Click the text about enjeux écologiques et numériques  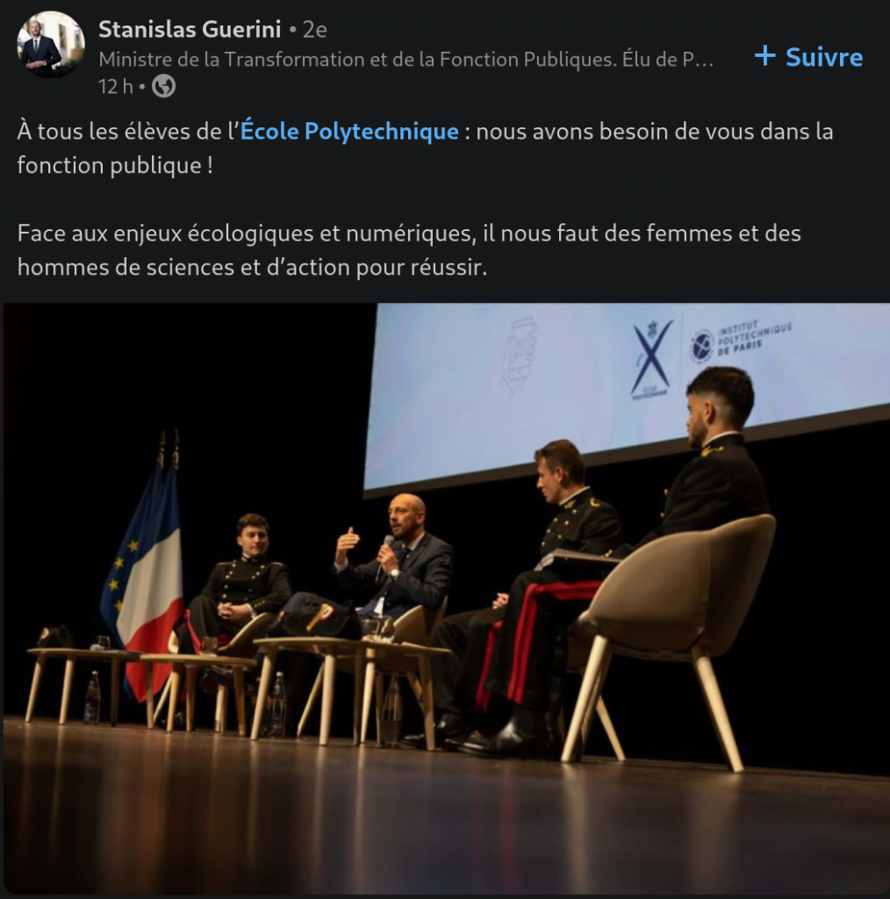[x=409, y=250]
